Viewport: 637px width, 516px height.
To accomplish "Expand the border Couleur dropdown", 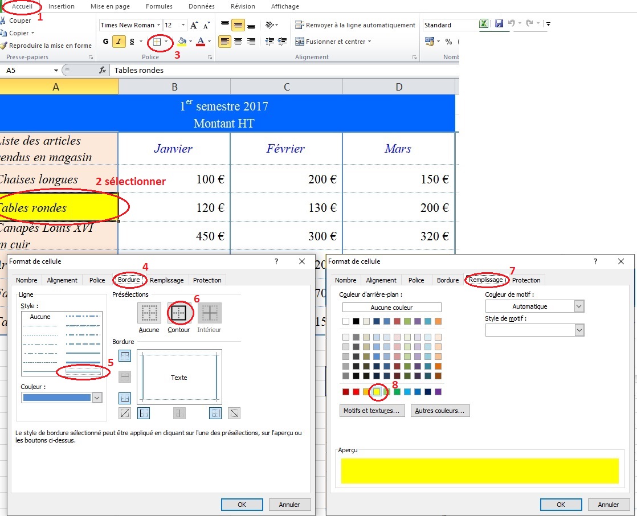I will (x=97, y=398).
